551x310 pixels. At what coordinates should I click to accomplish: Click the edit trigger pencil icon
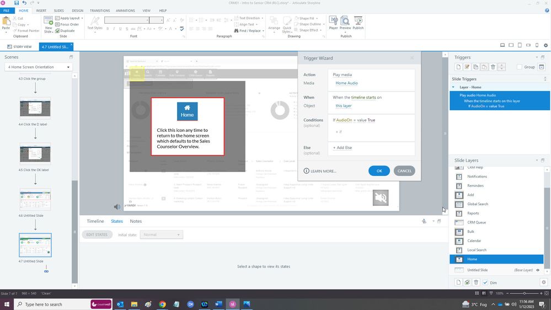click(x=467, y=67)
